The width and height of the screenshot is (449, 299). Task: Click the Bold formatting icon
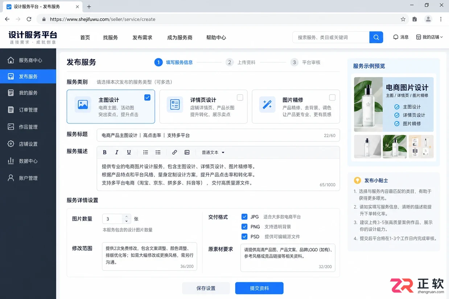pos(105,152)
